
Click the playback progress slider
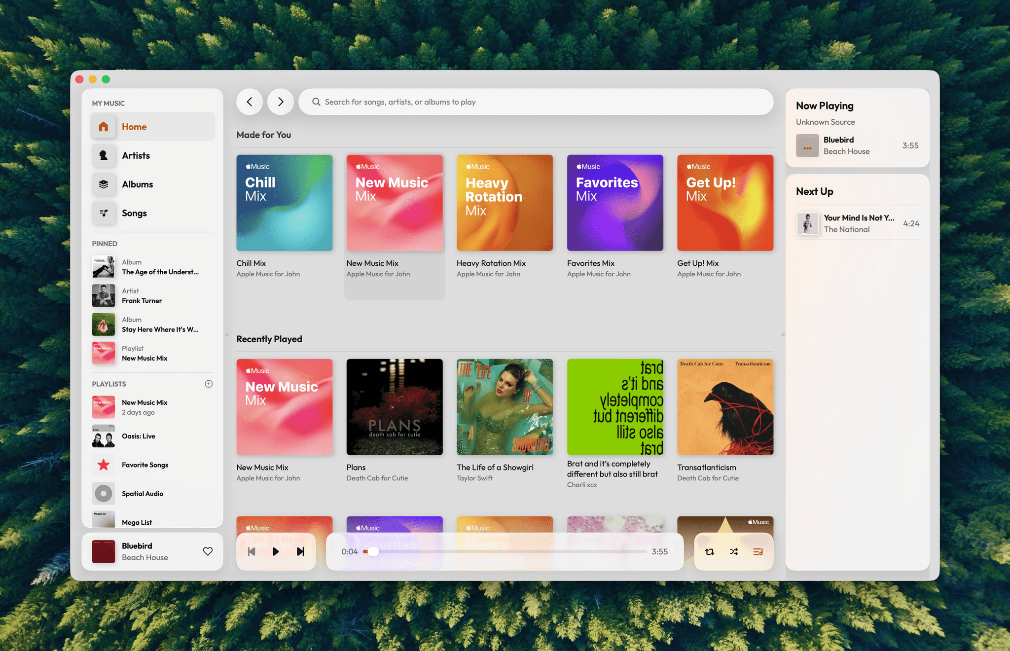(505, 551)
